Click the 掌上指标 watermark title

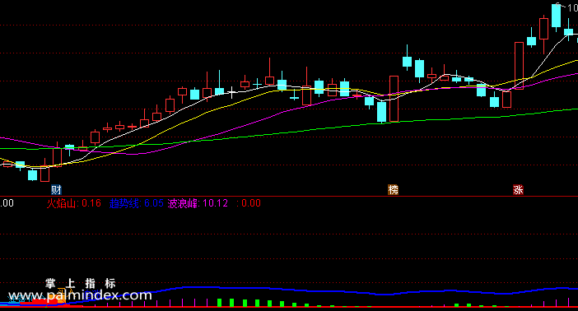click(81, 283)
